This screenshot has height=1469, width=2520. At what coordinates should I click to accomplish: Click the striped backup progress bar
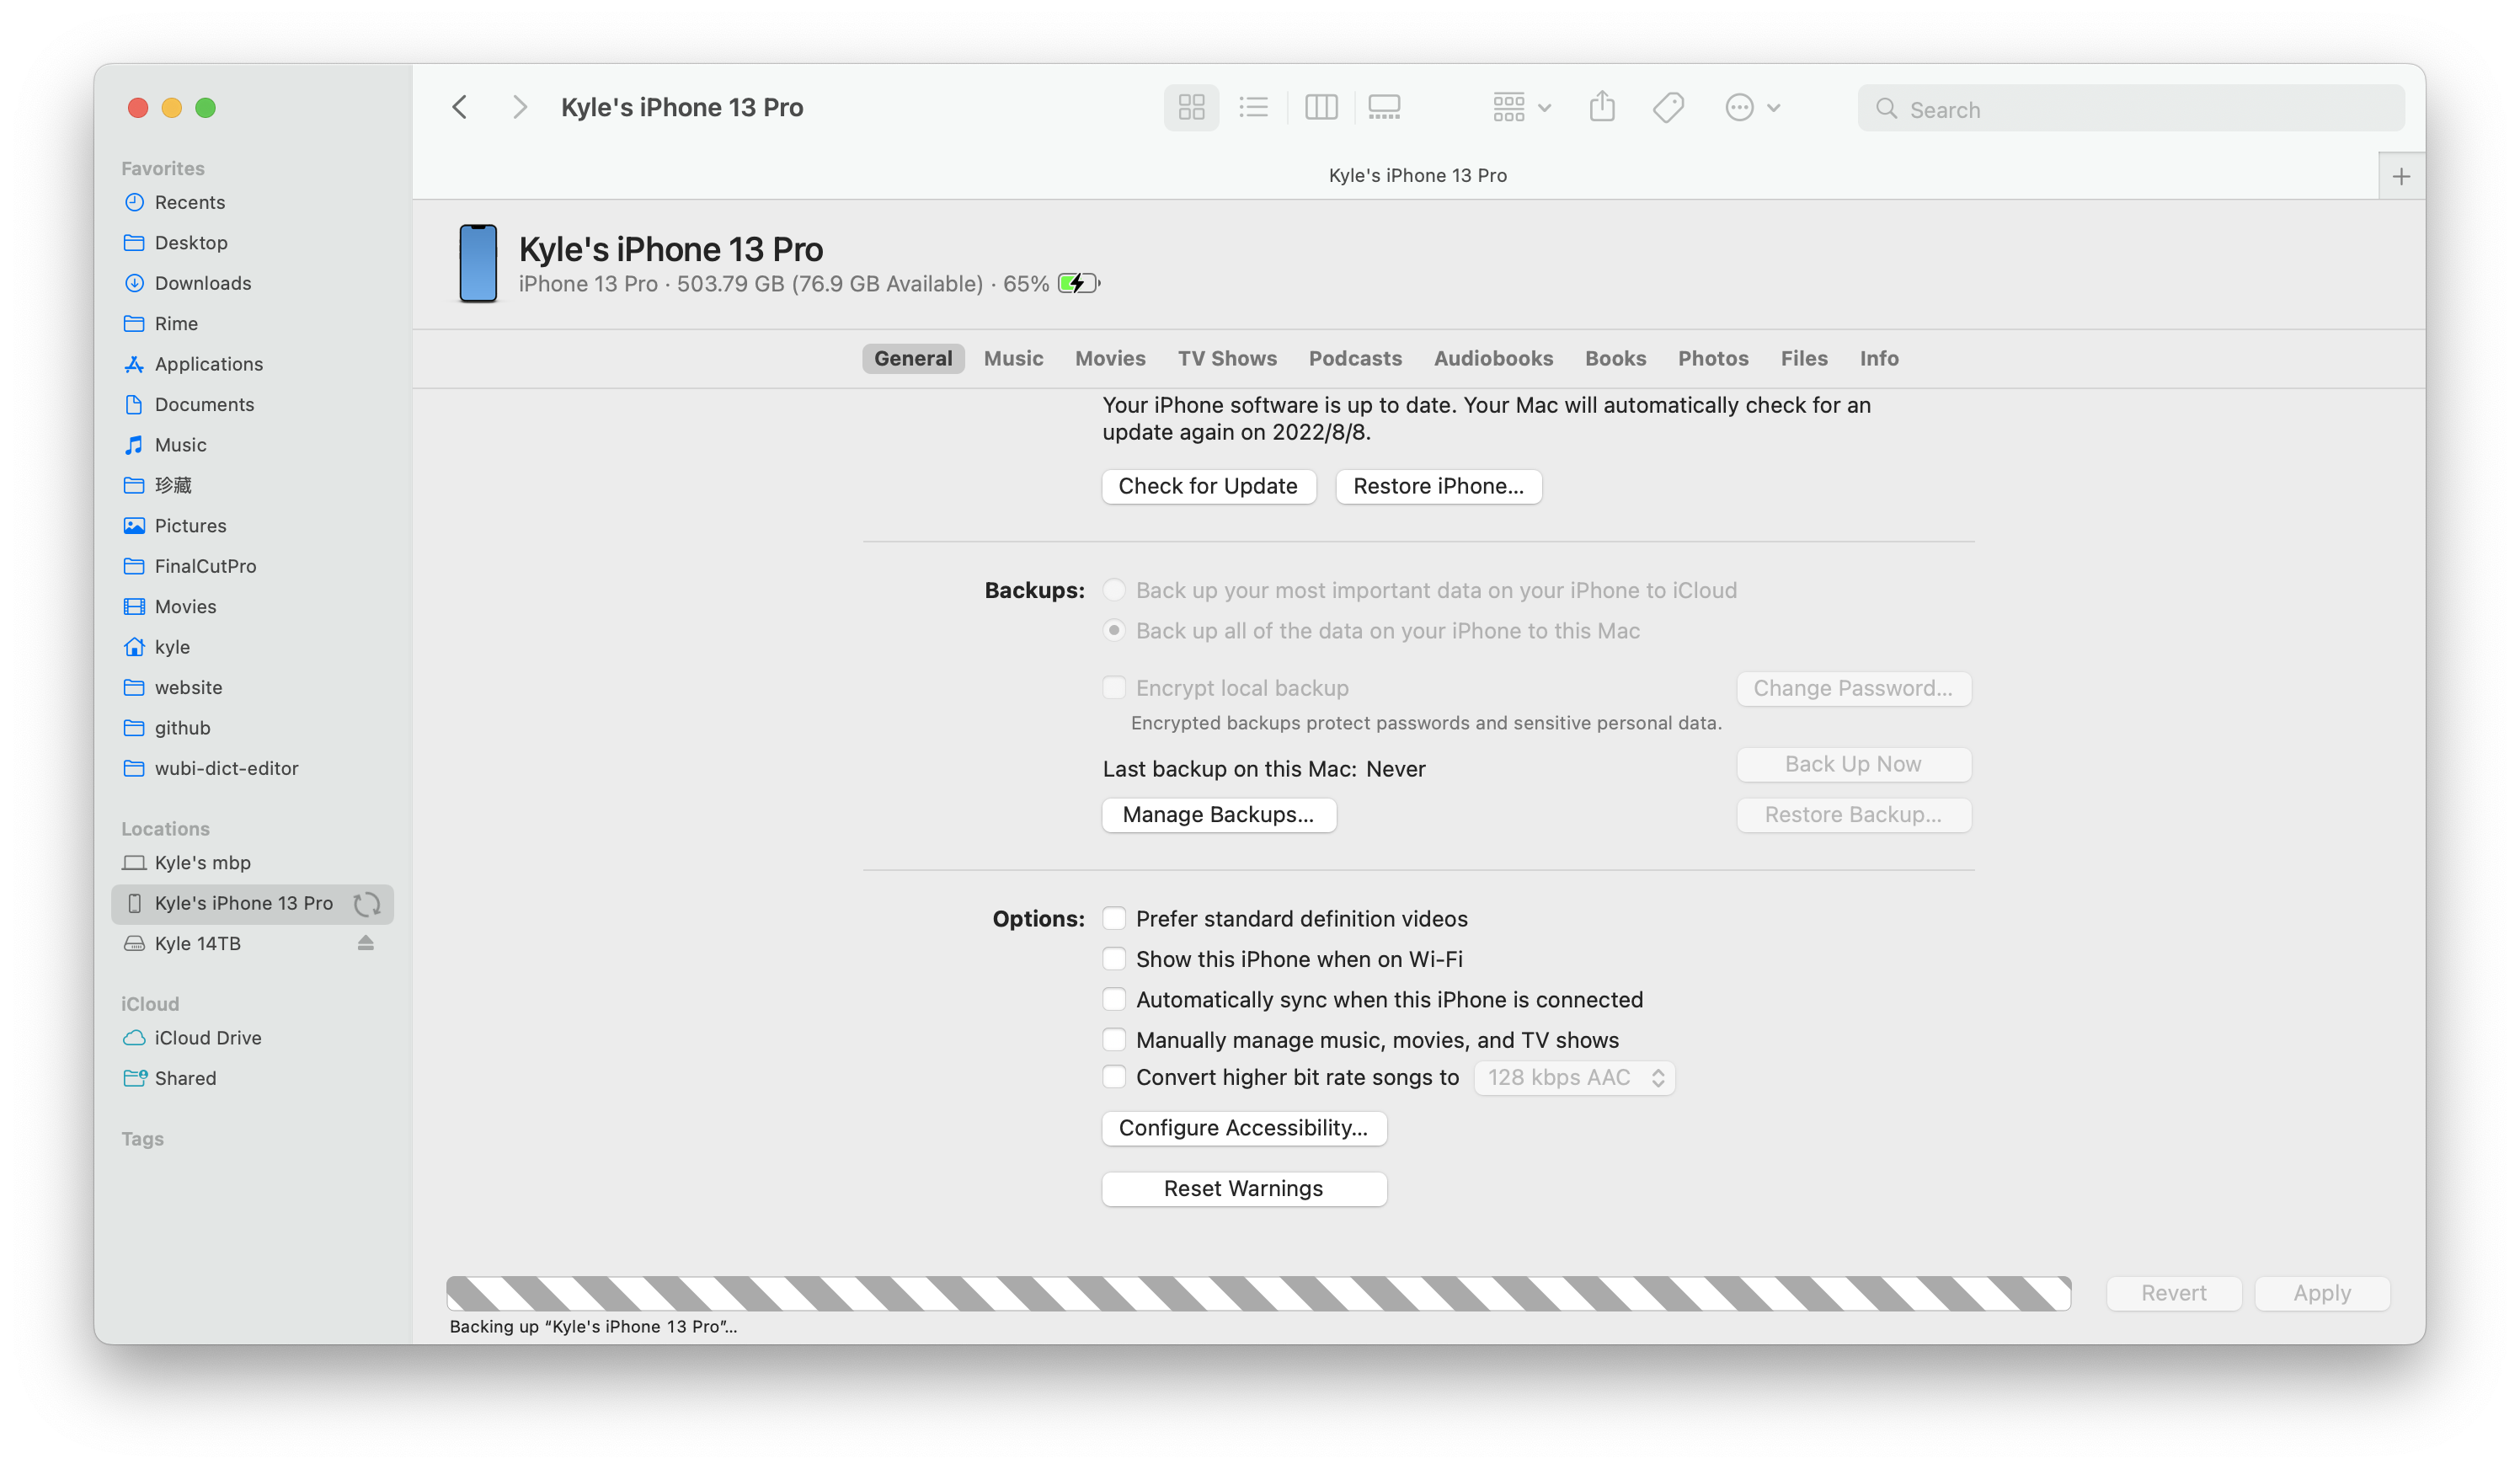tap(1258, 1294)
